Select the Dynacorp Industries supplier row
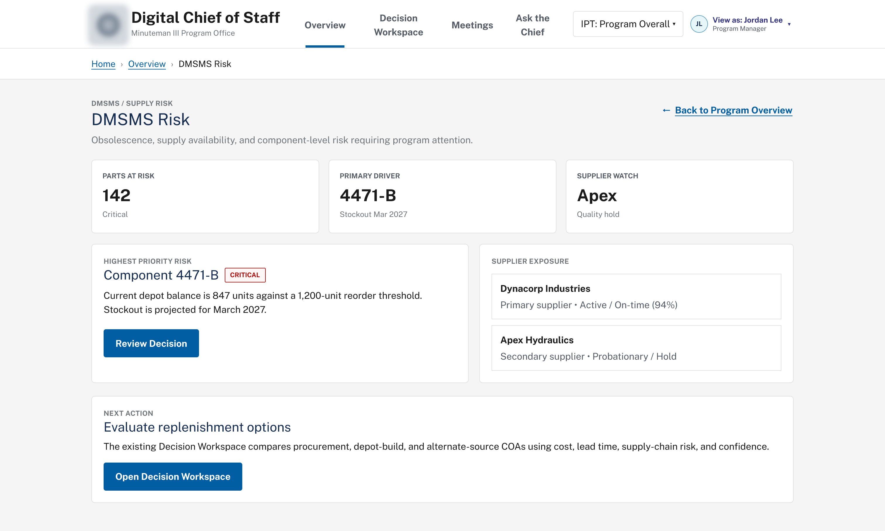 point(636,296)
